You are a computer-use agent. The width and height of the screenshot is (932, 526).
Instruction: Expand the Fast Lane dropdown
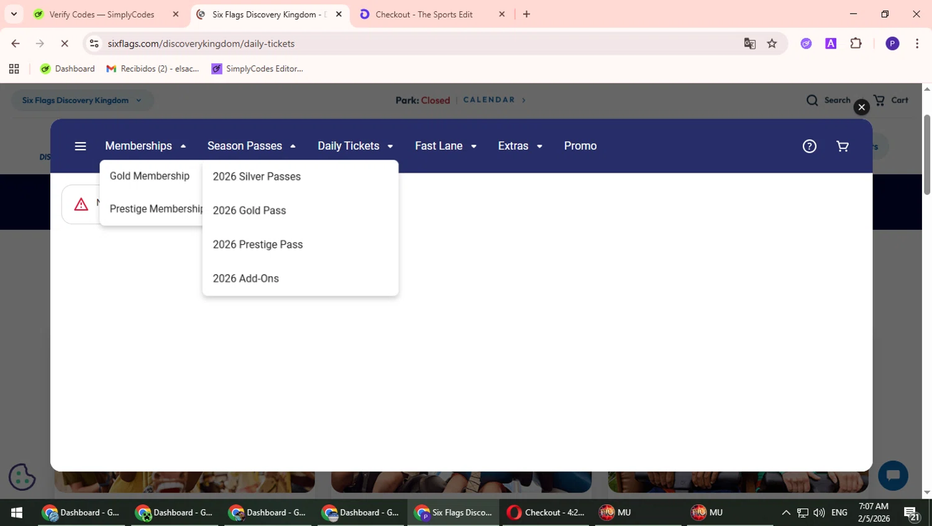click(x=445, y=146)
